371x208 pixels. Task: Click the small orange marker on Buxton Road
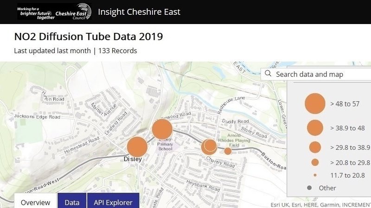pyautogui.click(x=228, y=151)
